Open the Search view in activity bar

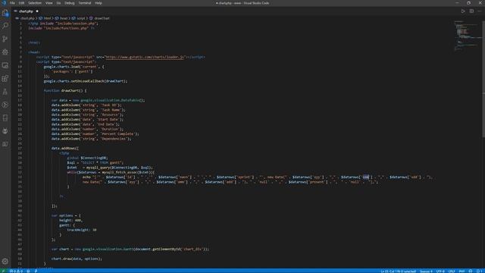pyautogui.click(x=5, y=26)
